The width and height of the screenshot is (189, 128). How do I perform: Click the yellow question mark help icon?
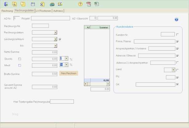click(80, 4)
